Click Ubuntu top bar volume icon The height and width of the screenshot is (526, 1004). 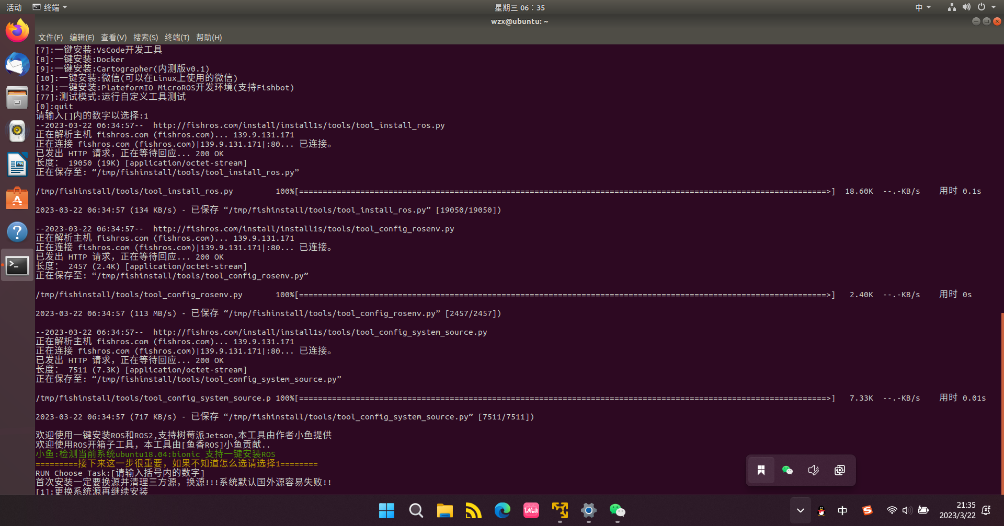pos(966,7)
